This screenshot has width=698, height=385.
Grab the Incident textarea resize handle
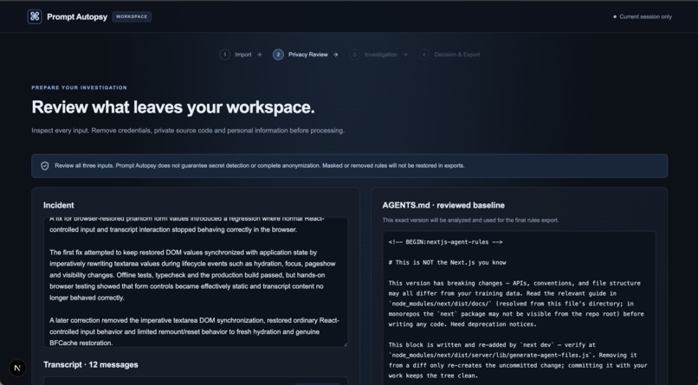(345, 343)
